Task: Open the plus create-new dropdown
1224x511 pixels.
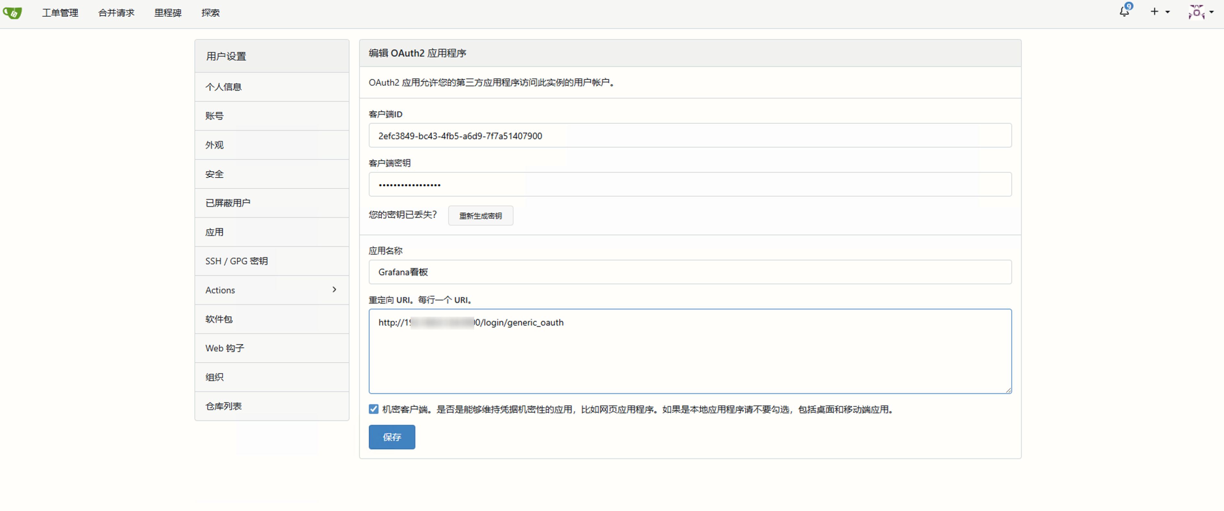Action: click(x=1160, y=11)
